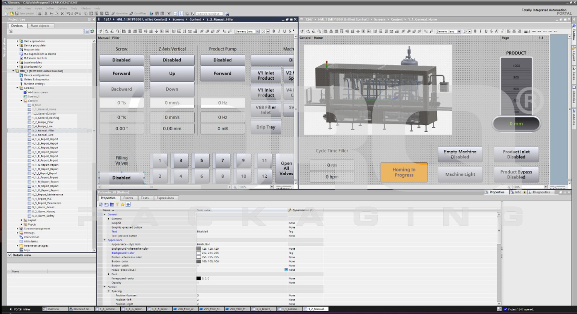Expand the Font property row
This screenshot has height=314, width=577.
109,274
